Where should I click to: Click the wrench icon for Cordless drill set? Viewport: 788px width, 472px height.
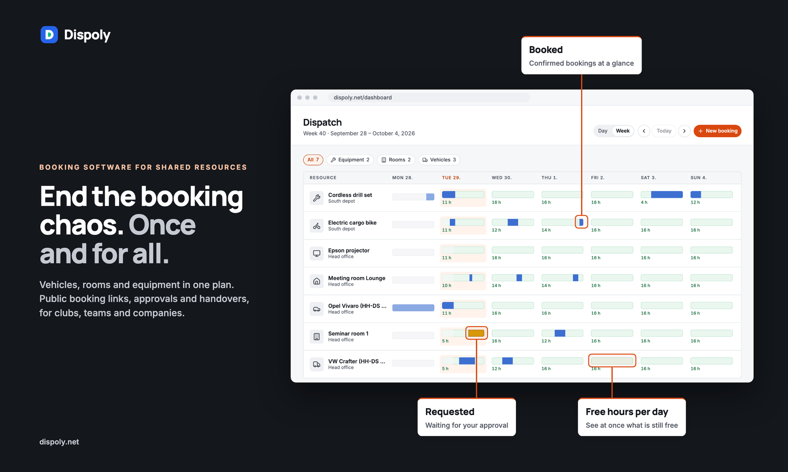(x=316, y=198)
